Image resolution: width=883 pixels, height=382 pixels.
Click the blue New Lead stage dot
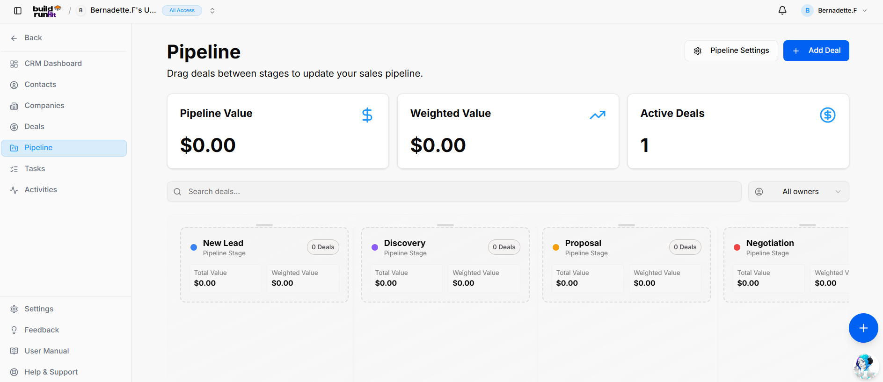tap(194, 247)
